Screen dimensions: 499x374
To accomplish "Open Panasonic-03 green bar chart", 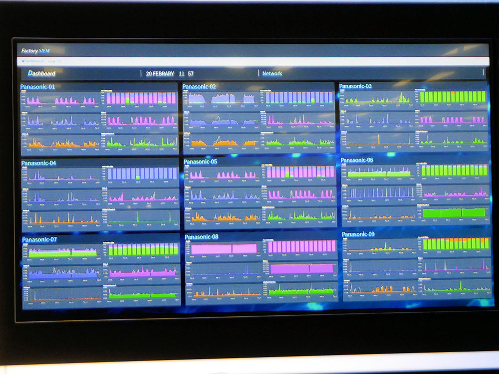I will pyautogui.click(x=451, y=97).
